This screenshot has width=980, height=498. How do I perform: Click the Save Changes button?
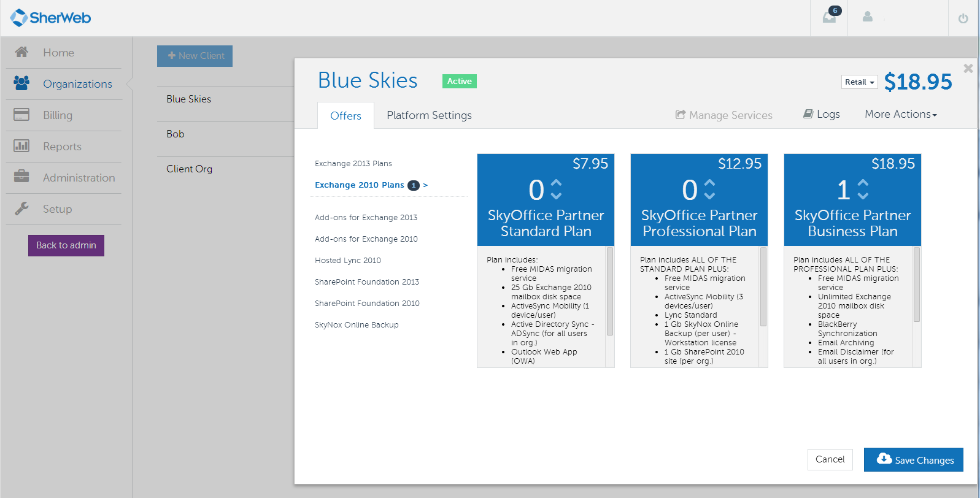click(913, 459)
